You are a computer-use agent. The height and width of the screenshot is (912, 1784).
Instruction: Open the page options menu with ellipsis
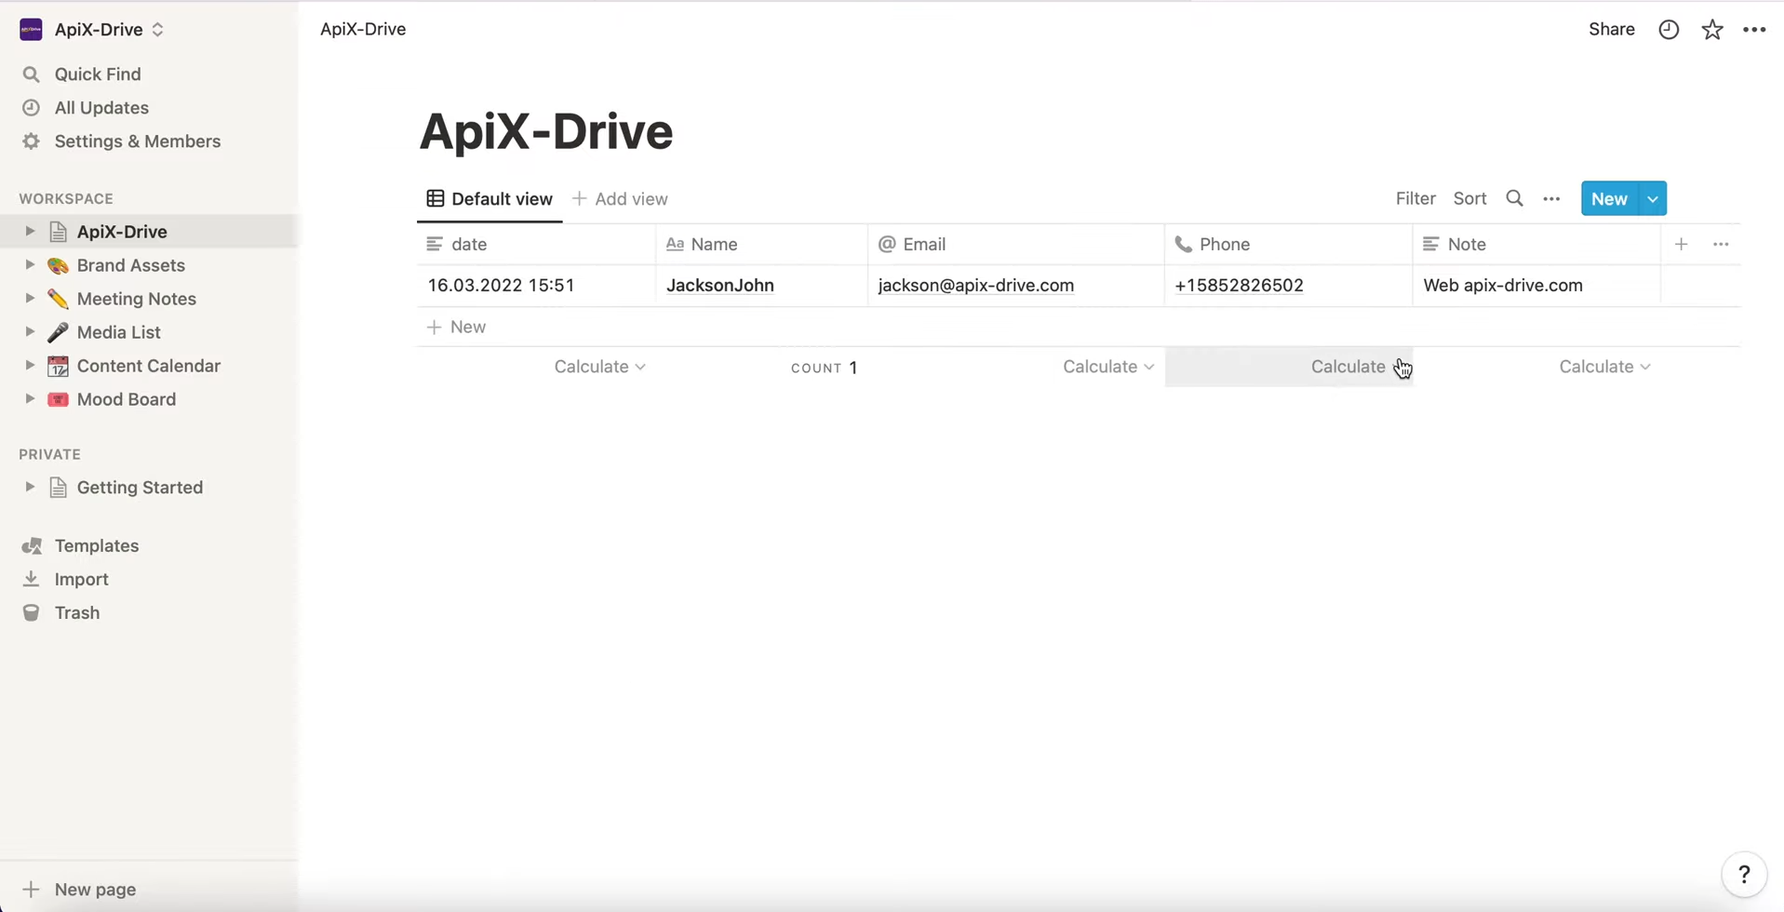(1755, 29)
